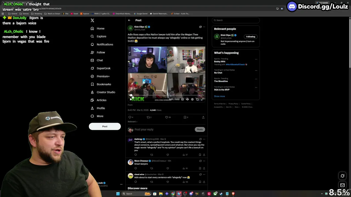Image resolution: width=351 pixels, height=197 pixels.
Task: Expand the More sidebar menu
Action: (97, 116)
